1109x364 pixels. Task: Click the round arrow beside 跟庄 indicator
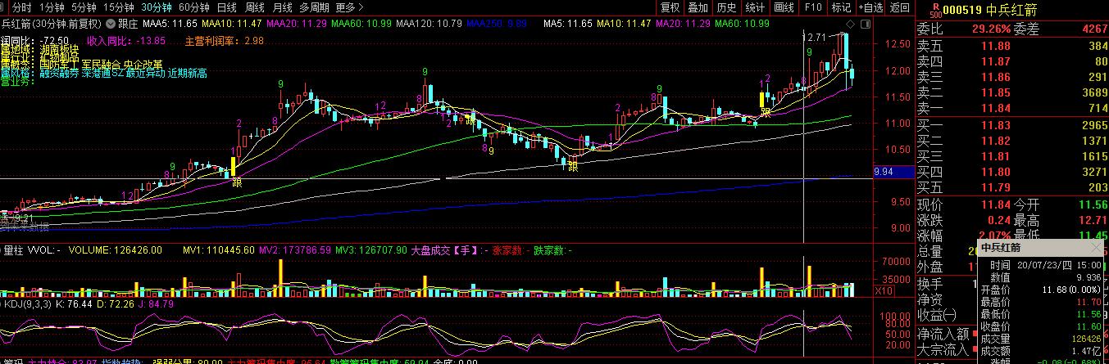click(x=111, y=25)
